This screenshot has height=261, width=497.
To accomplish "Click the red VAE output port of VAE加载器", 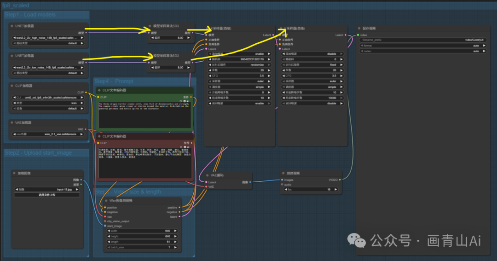I will [x=86, y=129].
